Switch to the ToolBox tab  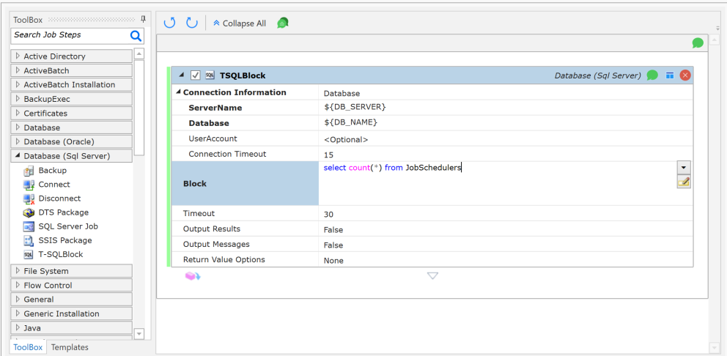click(28, 347)
